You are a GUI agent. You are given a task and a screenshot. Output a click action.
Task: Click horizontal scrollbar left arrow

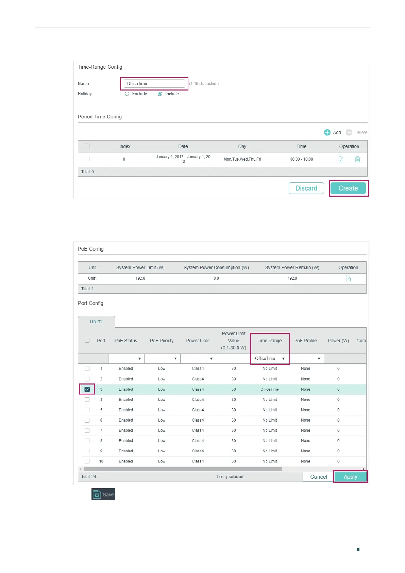(x=81, y=469)
